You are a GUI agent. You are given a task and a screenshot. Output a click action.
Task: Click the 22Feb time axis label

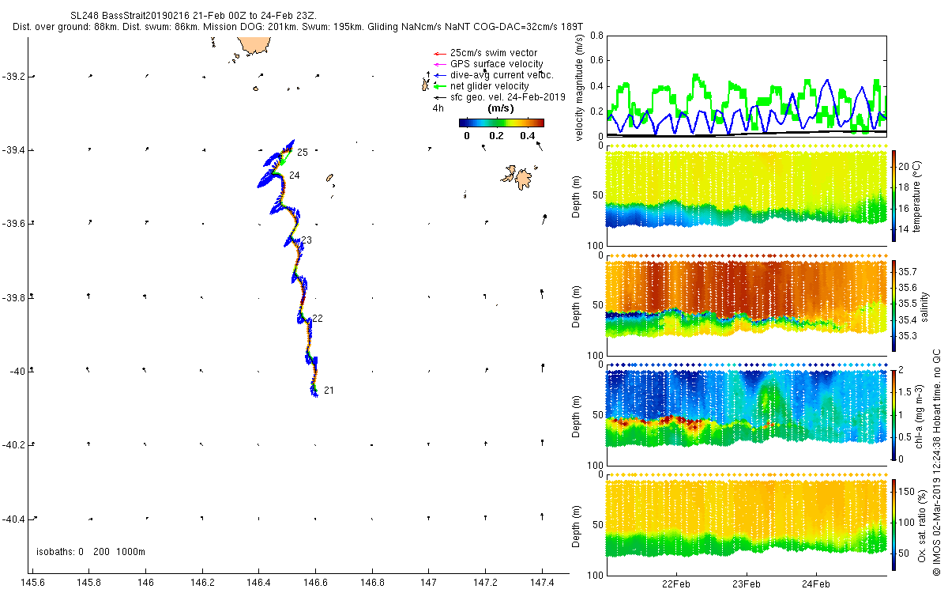[677, 585]
